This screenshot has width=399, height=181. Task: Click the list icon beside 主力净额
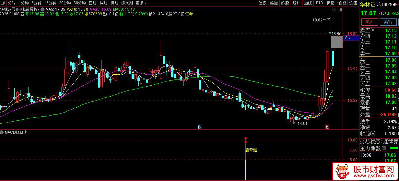(x=384, y=148)
